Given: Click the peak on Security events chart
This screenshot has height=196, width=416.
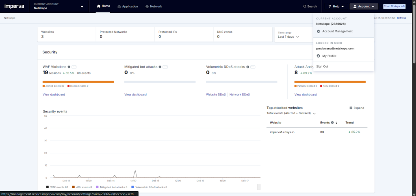Looking at the screenshot, I should pyautogui.click(x=135, y=170).
